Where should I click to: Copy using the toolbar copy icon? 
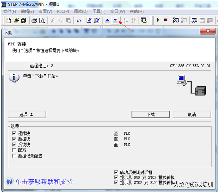pos(60,20)
